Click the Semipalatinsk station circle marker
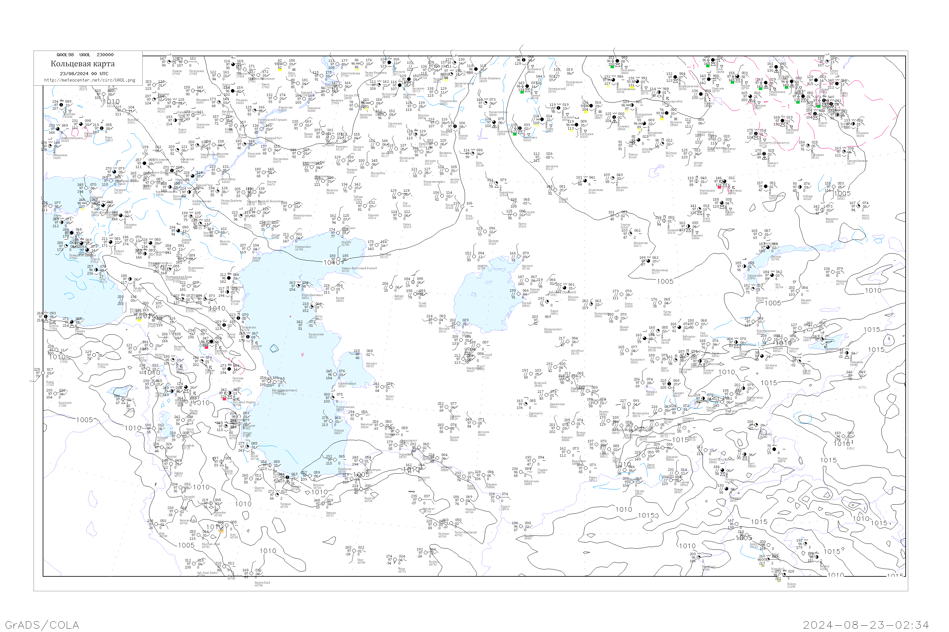The width and height of the screenshot is (949, 632). (844, 152)
